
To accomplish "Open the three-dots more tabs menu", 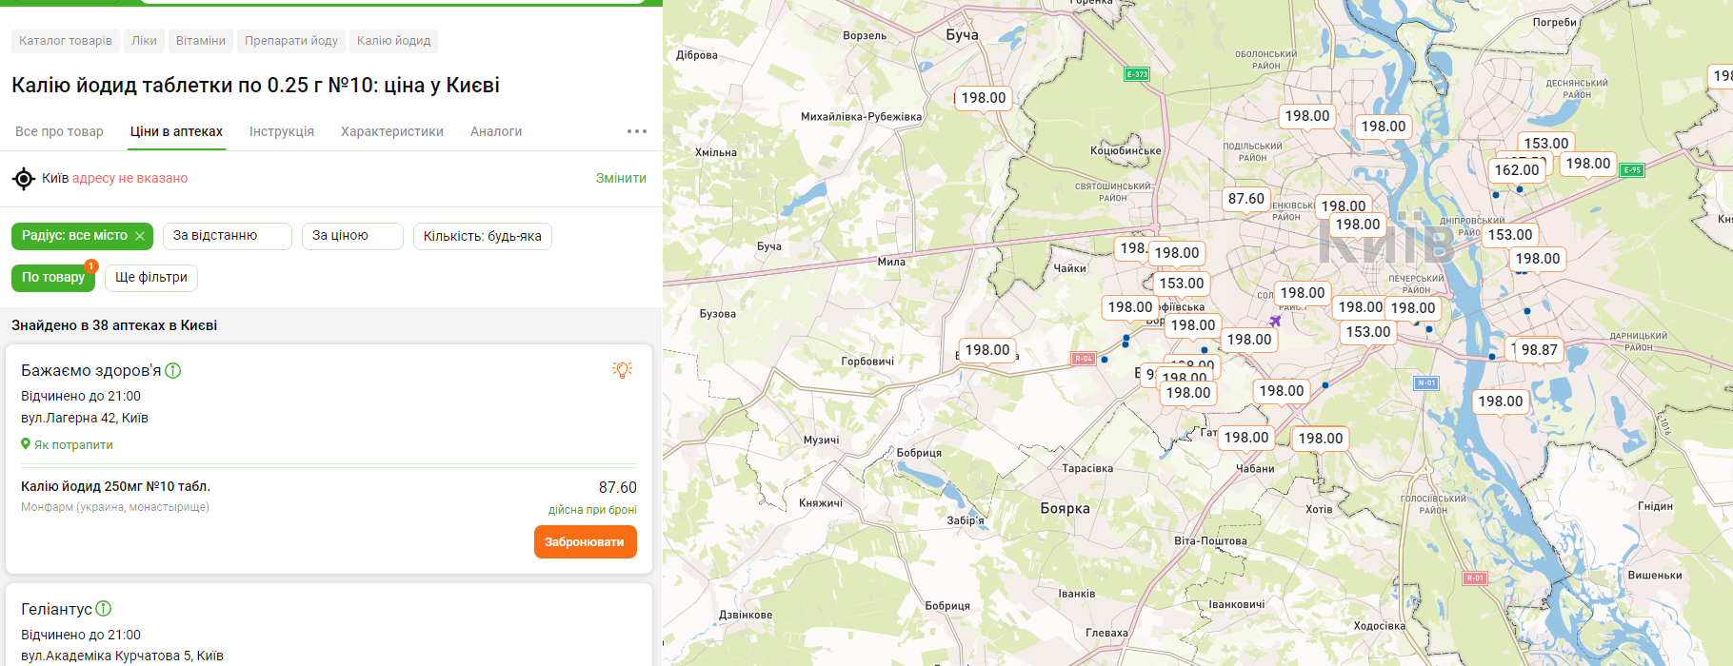I will coord(637,131).
